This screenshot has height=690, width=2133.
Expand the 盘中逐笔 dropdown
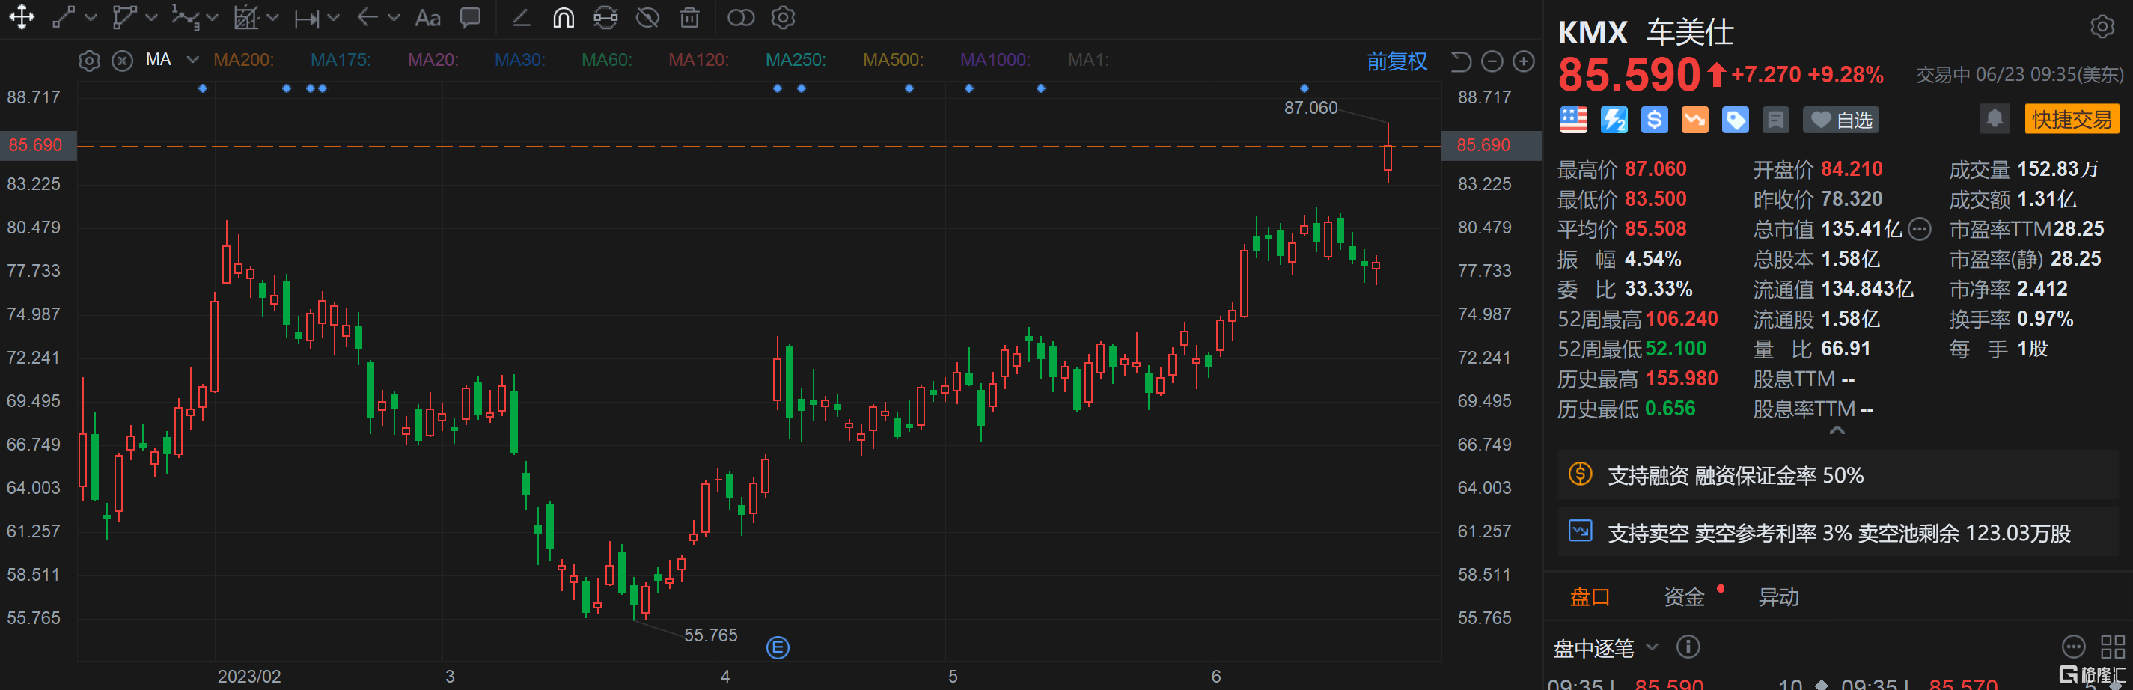coord(1653,647)
